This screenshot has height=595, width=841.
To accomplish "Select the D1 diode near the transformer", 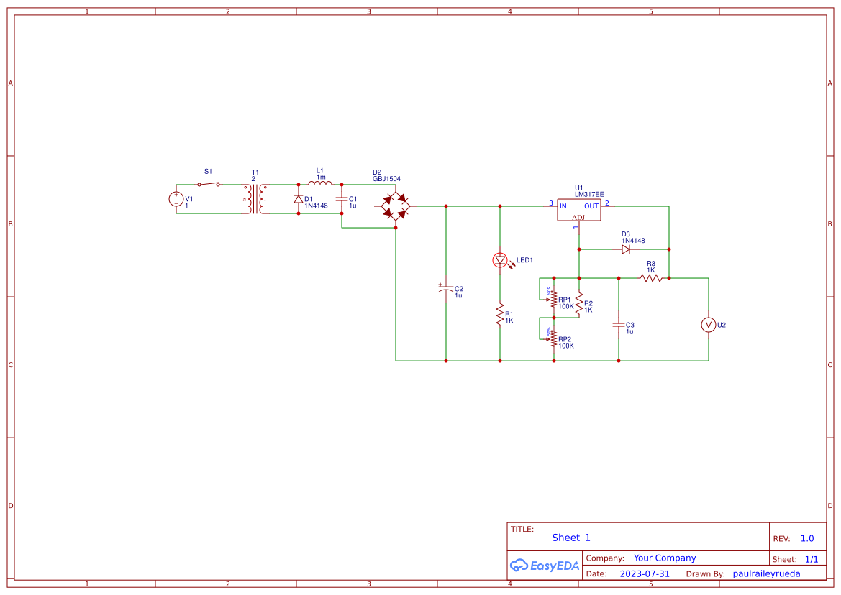I will [x=299, y=199].
